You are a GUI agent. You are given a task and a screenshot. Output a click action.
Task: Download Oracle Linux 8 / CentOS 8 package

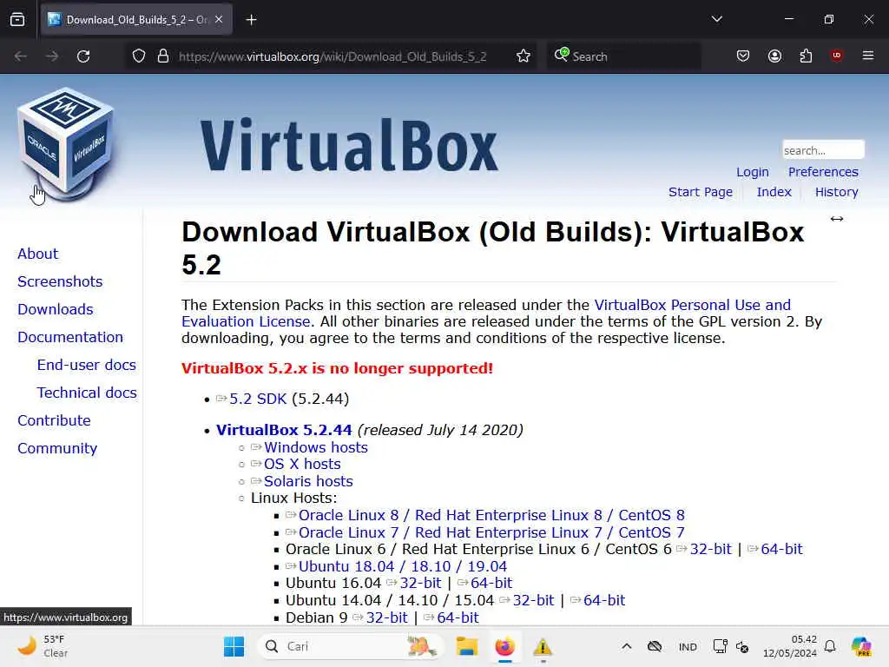[491, 516]
